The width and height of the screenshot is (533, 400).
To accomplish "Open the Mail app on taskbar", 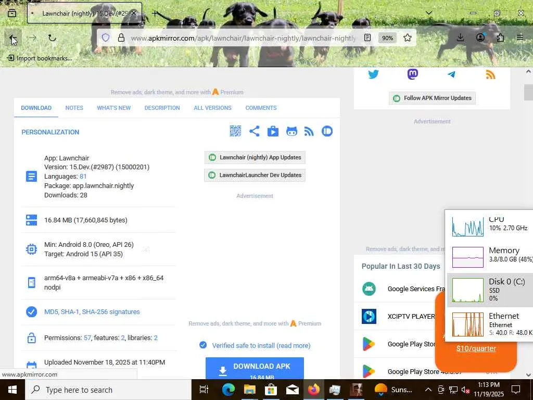I will [293, 390].
